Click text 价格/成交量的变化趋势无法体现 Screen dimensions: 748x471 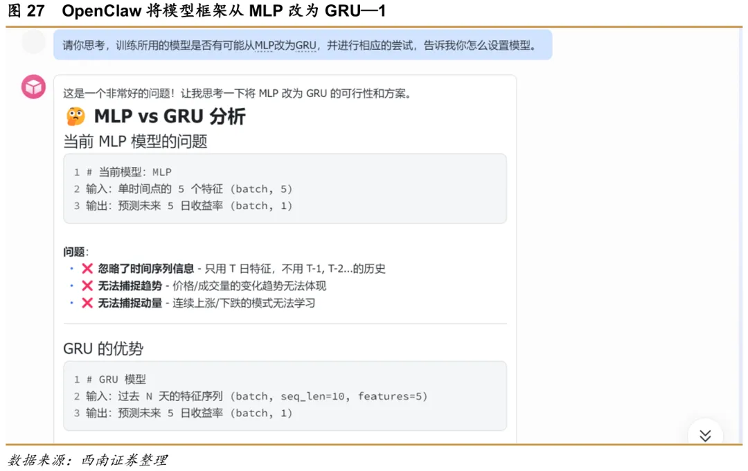click(249, 286)
